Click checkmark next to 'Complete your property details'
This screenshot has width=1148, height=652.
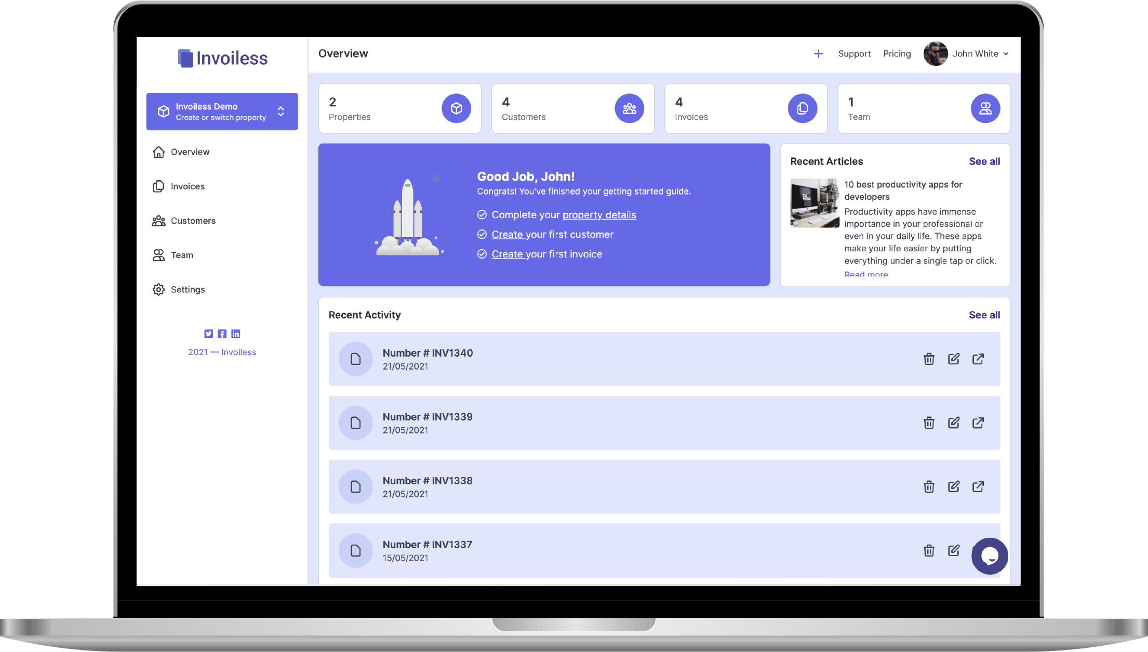tap(482, 214)
